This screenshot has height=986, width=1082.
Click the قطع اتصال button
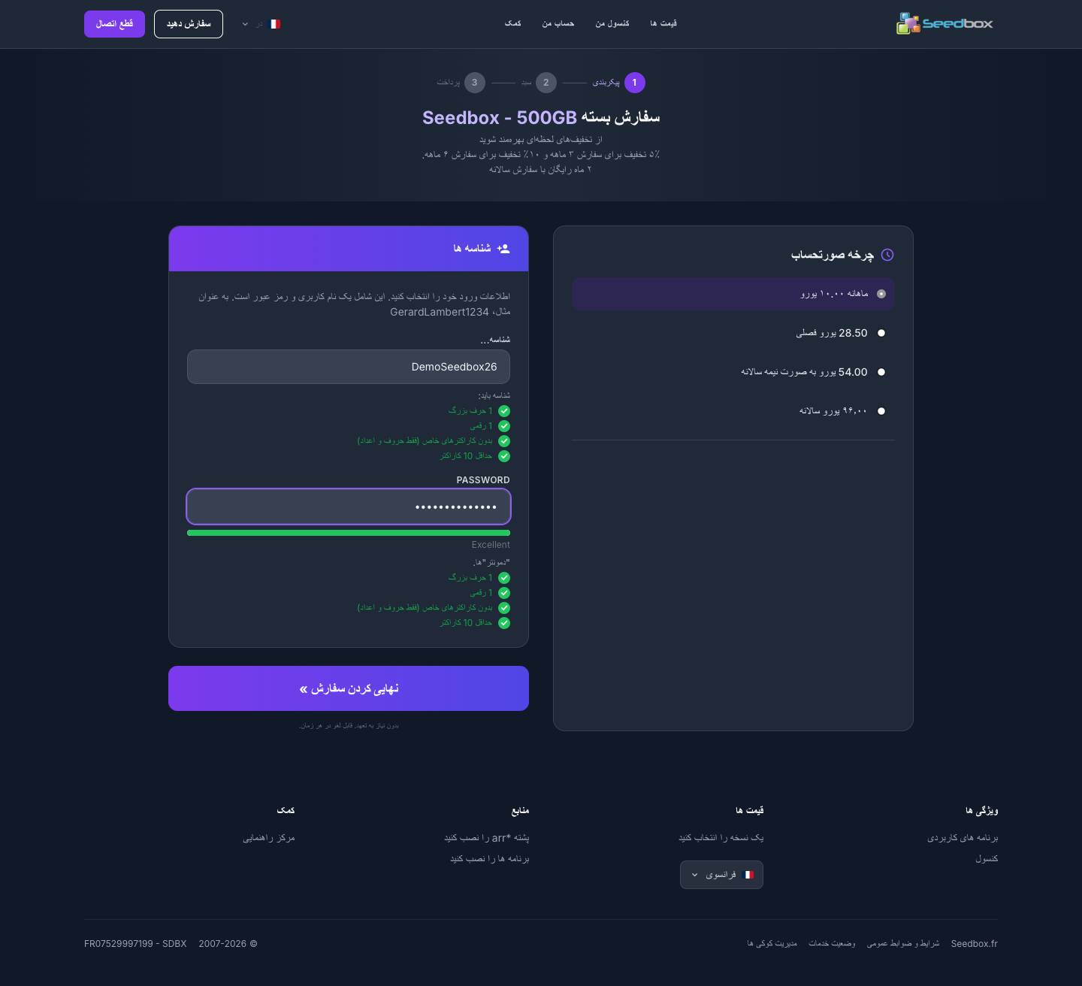pyautogui.click(x=114, y=24)
